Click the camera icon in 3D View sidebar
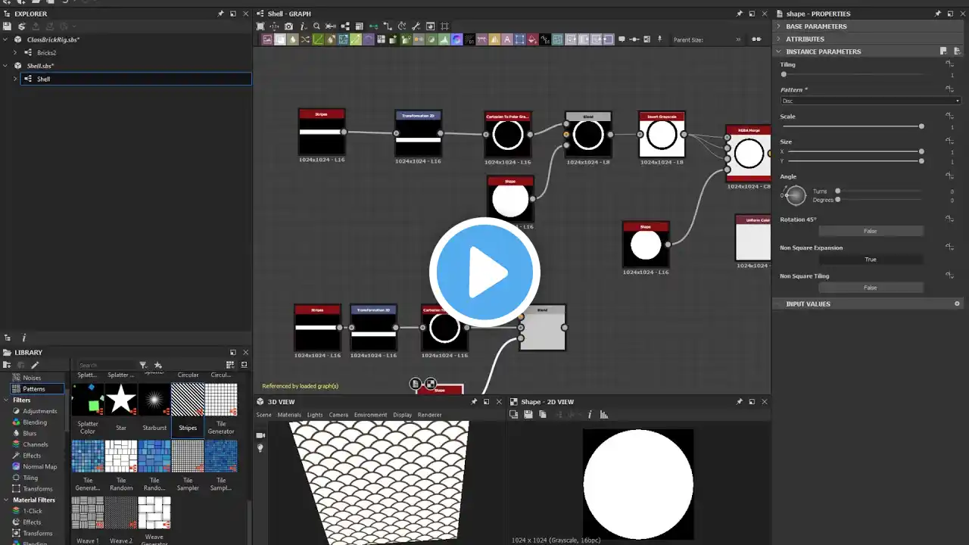This screenshot has width=969, height=545. [261, 435]
